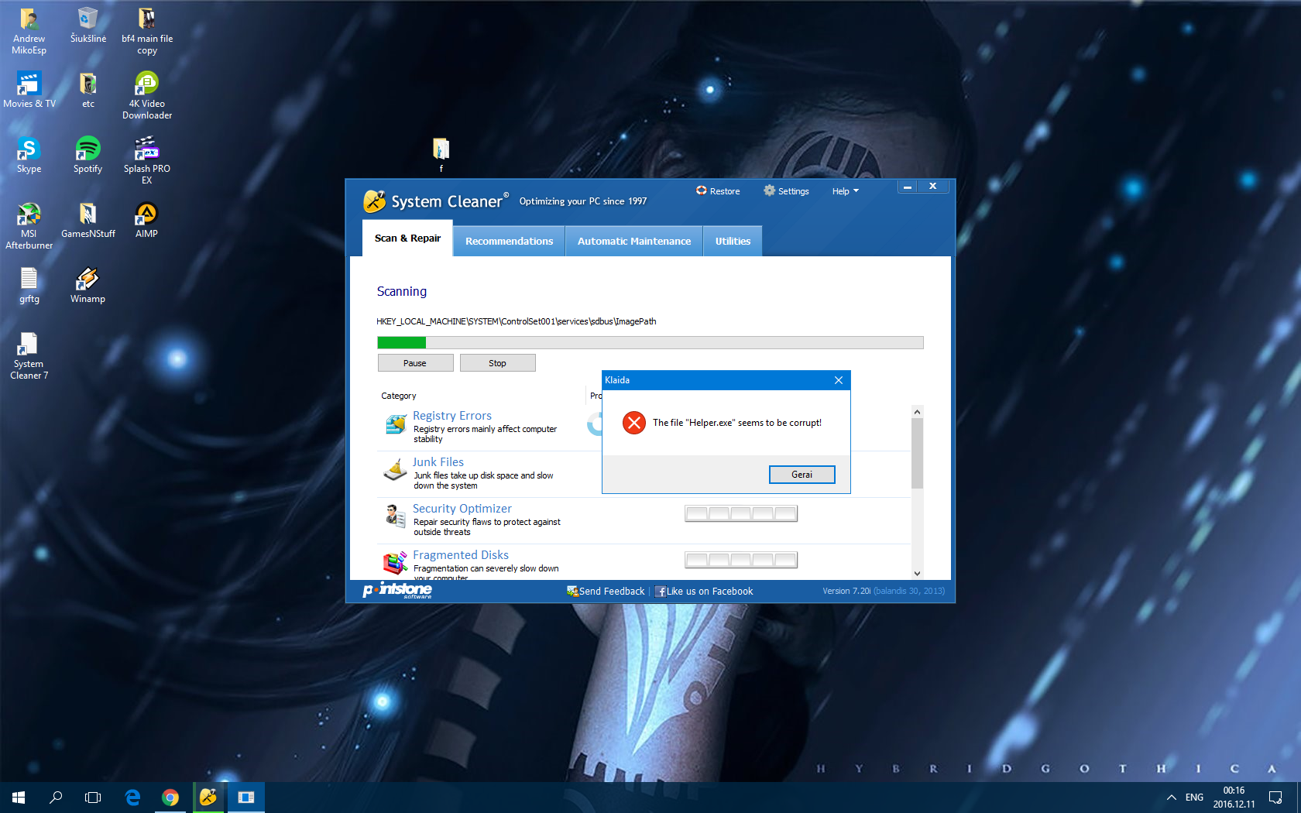Open the Fragmented Disks link
The image size is (1301, 813).
pyautogui.click(x=461, y=555)
